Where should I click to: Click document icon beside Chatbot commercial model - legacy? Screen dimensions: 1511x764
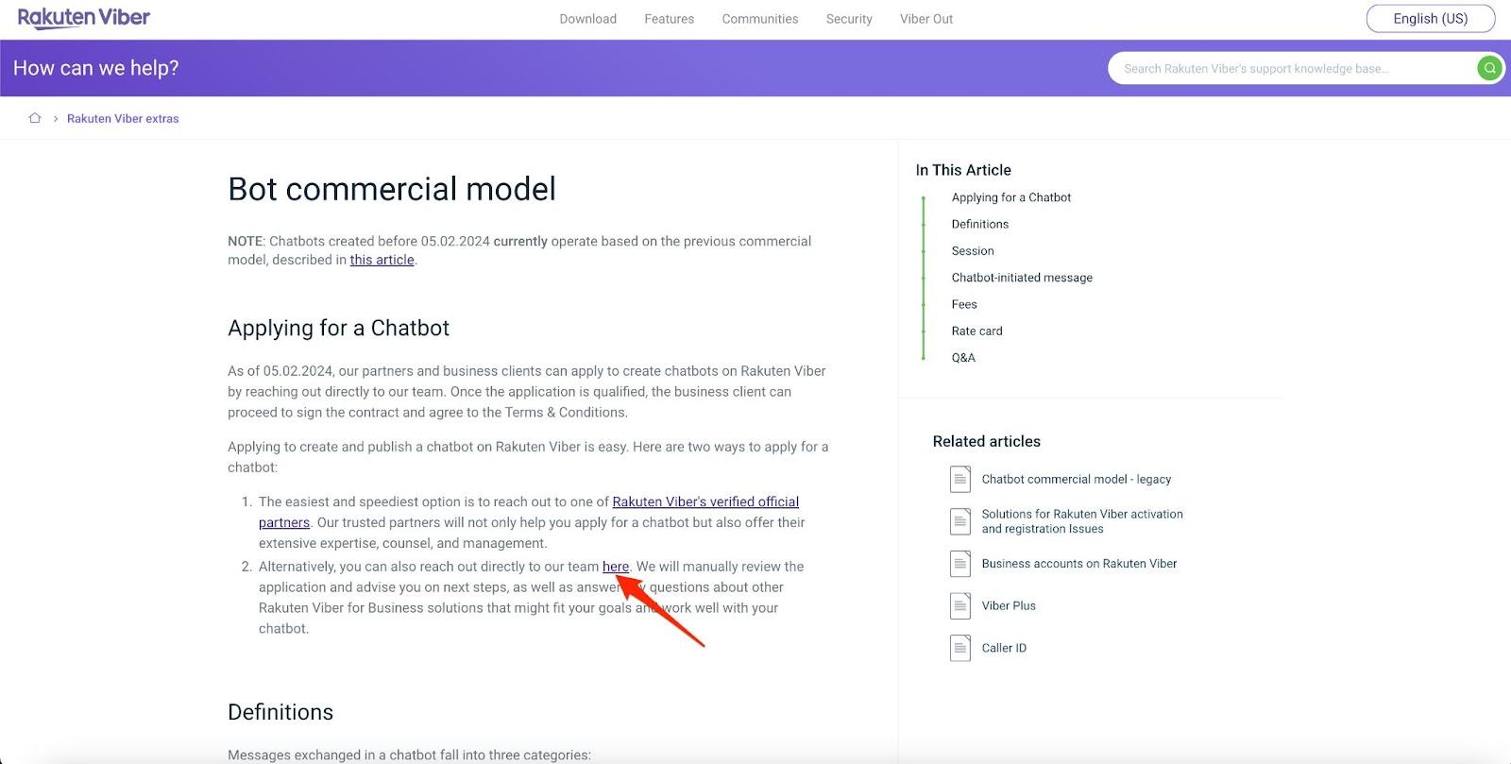(959, 479)
